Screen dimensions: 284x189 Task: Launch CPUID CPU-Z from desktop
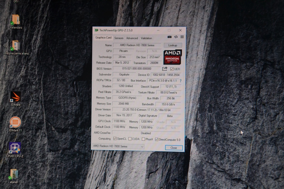(15, 150)
